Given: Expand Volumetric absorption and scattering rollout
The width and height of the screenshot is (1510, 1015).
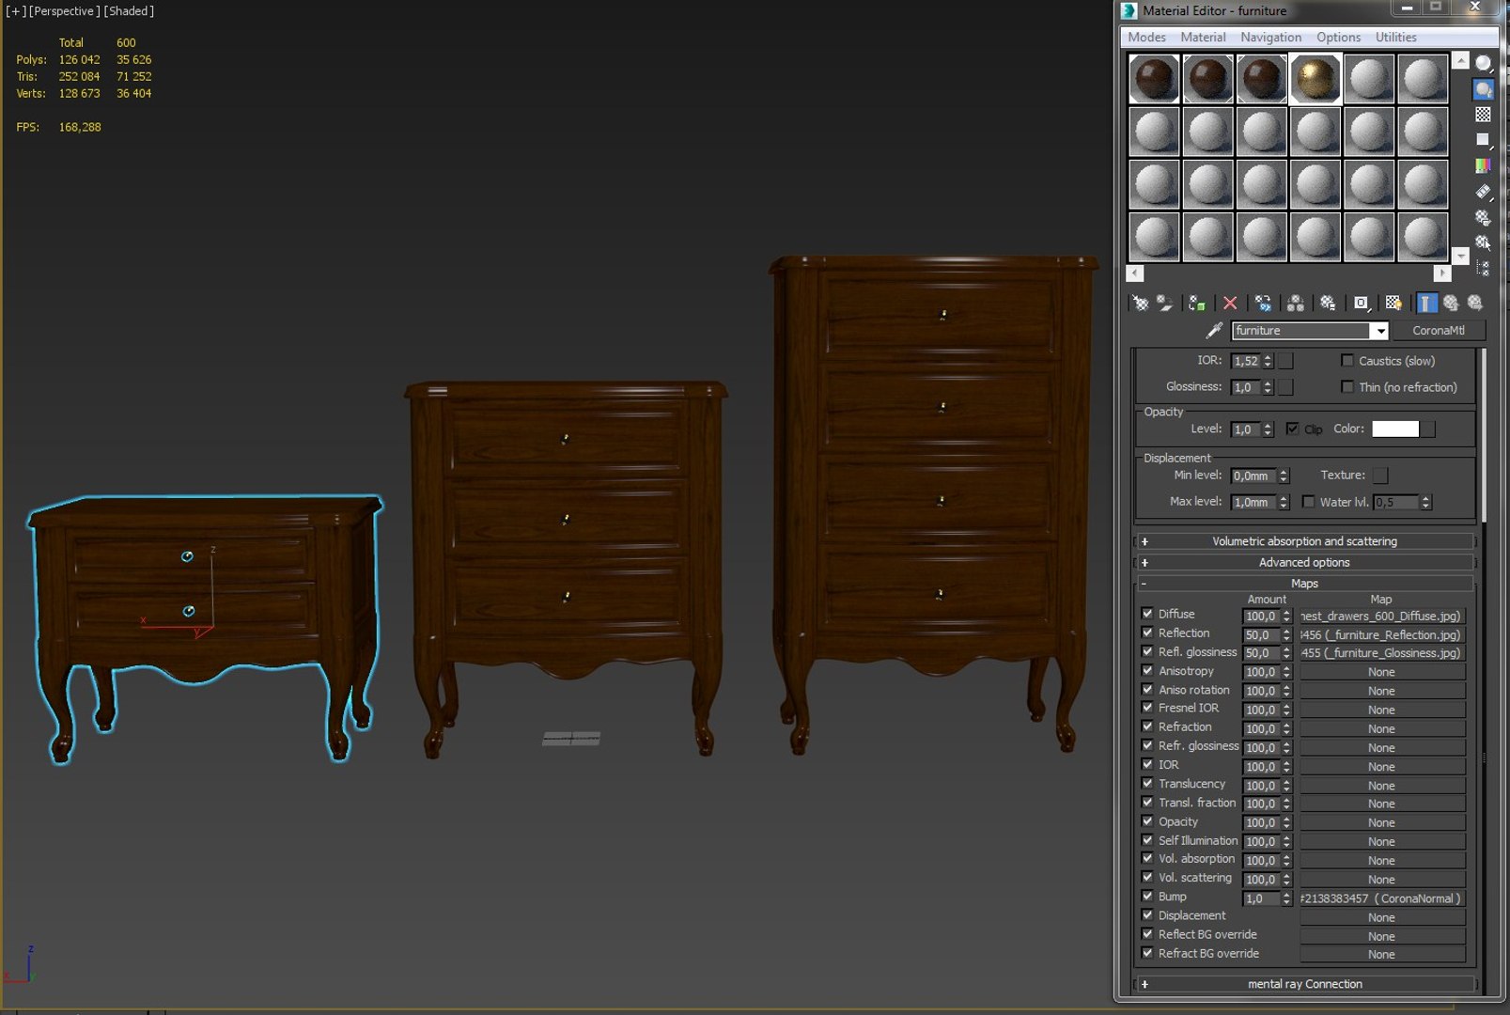Looking at the screenshot, I should [x=1304, y=541].
